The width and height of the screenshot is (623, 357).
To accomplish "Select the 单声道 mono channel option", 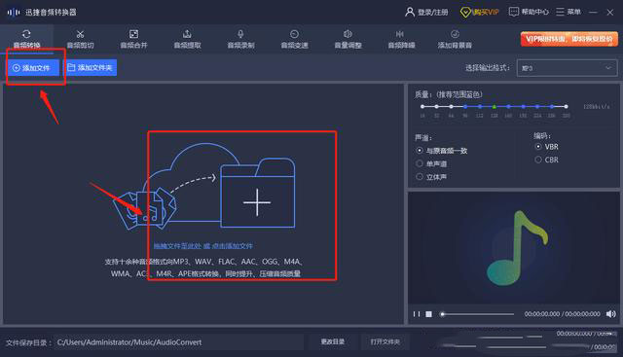I will point(431,163).
